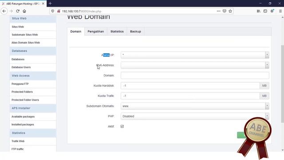The image size is (284, 160).
Task: Open the page actions three-dot menu
Action: 218,11
